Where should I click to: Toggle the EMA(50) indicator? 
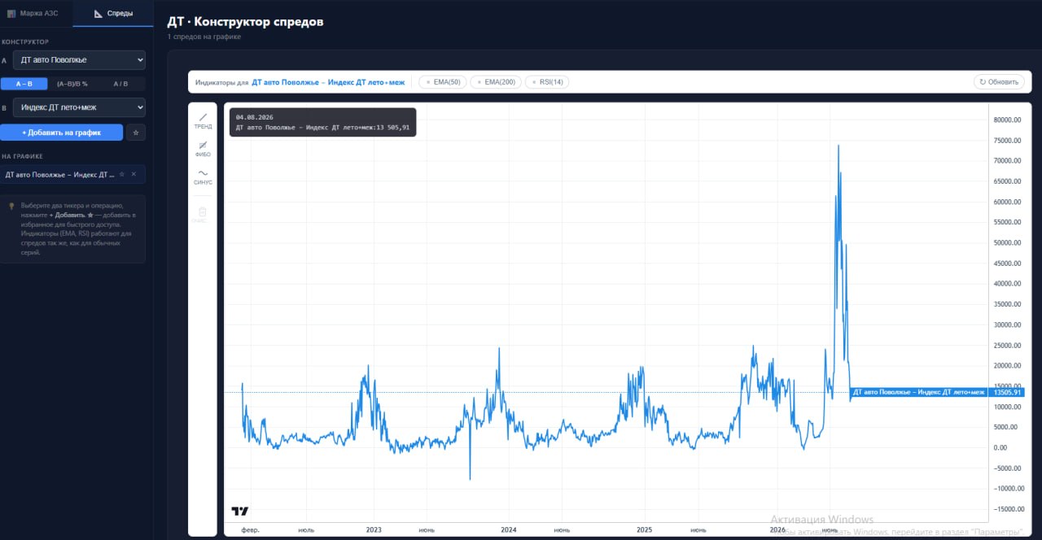click(443, 82)
